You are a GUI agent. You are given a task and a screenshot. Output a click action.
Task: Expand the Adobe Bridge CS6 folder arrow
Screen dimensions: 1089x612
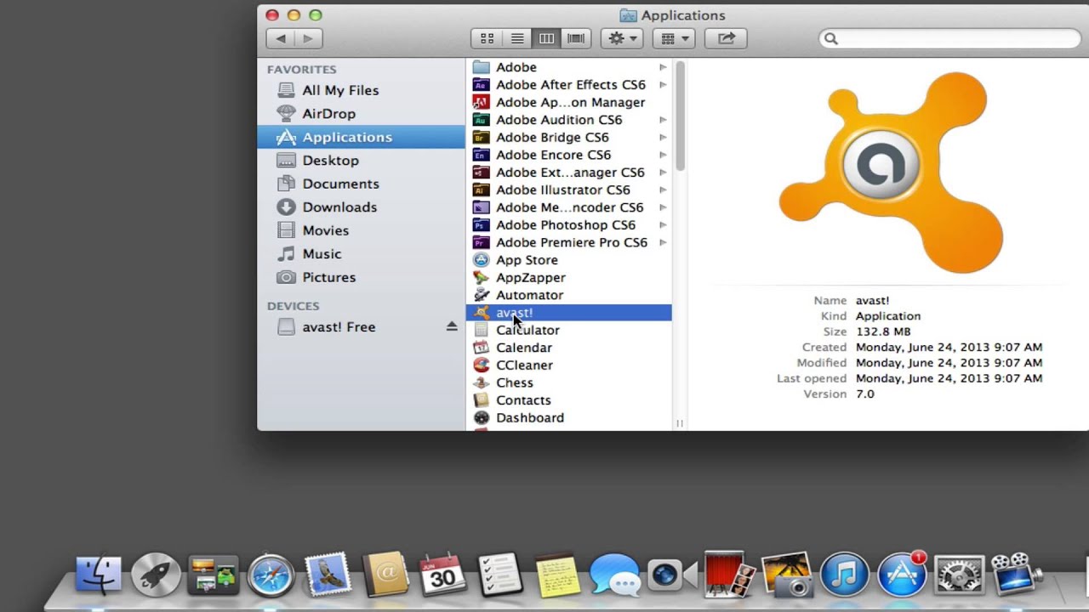coord(663,138)
